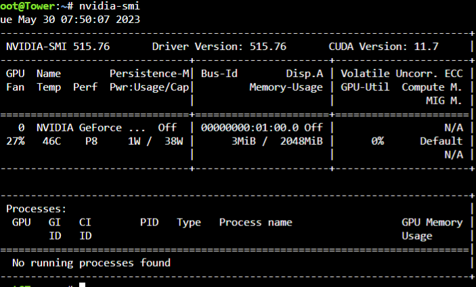The width and height of the screenshot is (476, 287).
Task: Click the 'Default' compute mode value
Action: point(441,141)
